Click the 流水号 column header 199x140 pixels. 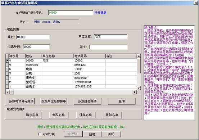pos(17,56)
